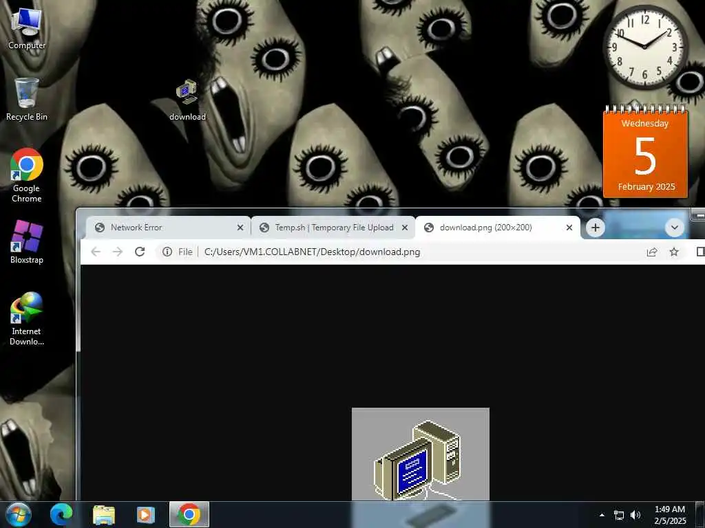Click the orange calendar gadget
Viewport: 705px width, 528px height.
tap(645, 151)
